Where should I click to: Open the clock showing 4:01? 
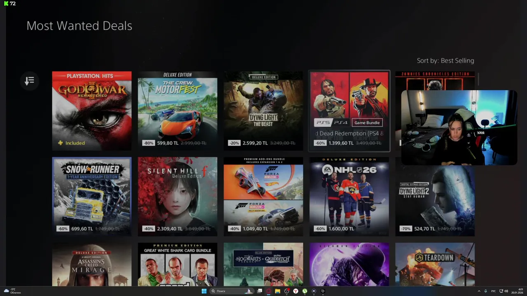[518, 291]
